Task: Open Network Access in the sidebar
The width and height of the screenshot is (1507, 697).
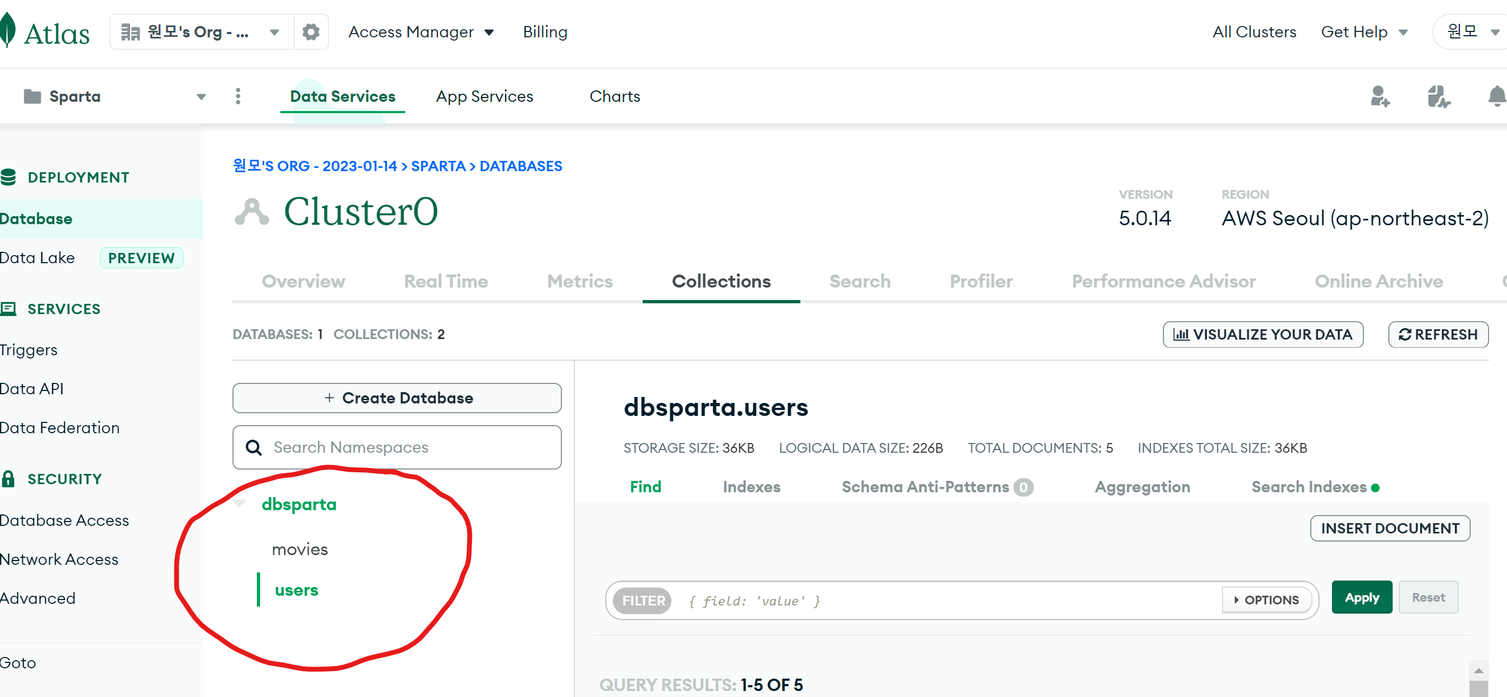Action: tap(59, 559)
